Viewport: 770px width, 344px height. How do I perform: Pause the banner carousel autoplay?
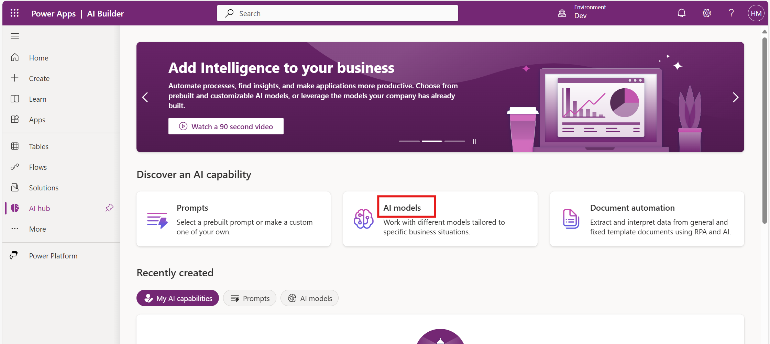click(474, 142)
